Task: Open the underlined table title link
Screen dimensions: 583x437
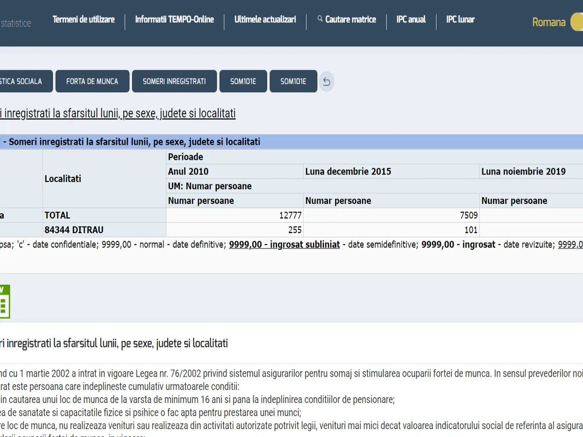Action: tap(118, 114)
